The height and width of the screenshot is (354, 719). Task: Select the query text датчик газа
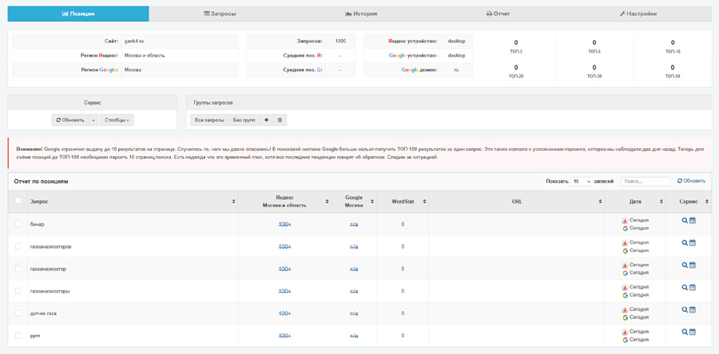44,314
